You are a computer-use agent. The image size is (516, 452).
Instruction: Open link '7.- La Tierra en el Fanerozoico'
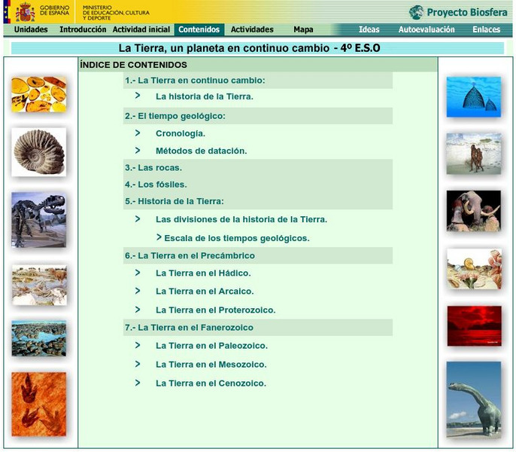click(x=189, y=328)
